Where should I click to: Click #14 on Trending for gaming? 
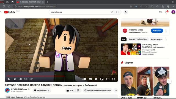pyautogui.click(x=35, y=97)
